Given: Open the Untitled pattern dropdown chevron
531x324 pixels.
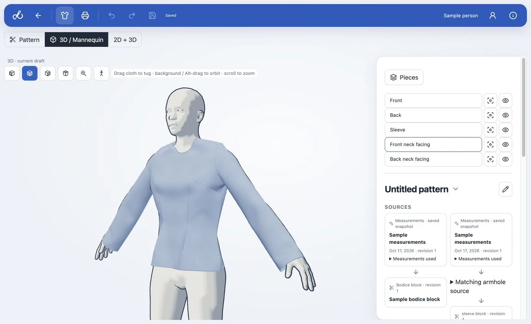Looking at the screenshot, I should pos(456,189).
